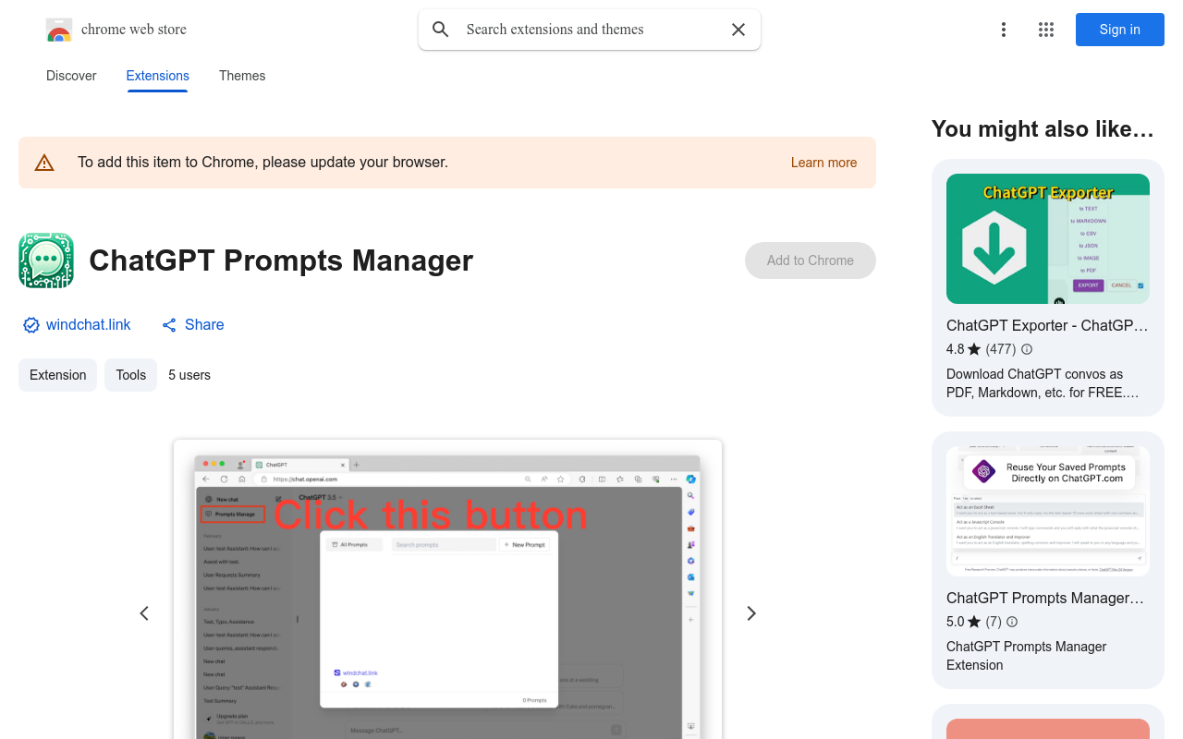Open the ChatGPT Exporter title link
Screen dimensions: 1183x739
[x=1048, y=325]
